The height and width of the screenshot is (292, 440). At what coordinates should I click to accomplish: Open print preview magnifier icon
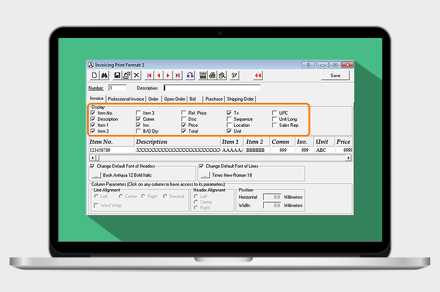[x=222, y=75]
